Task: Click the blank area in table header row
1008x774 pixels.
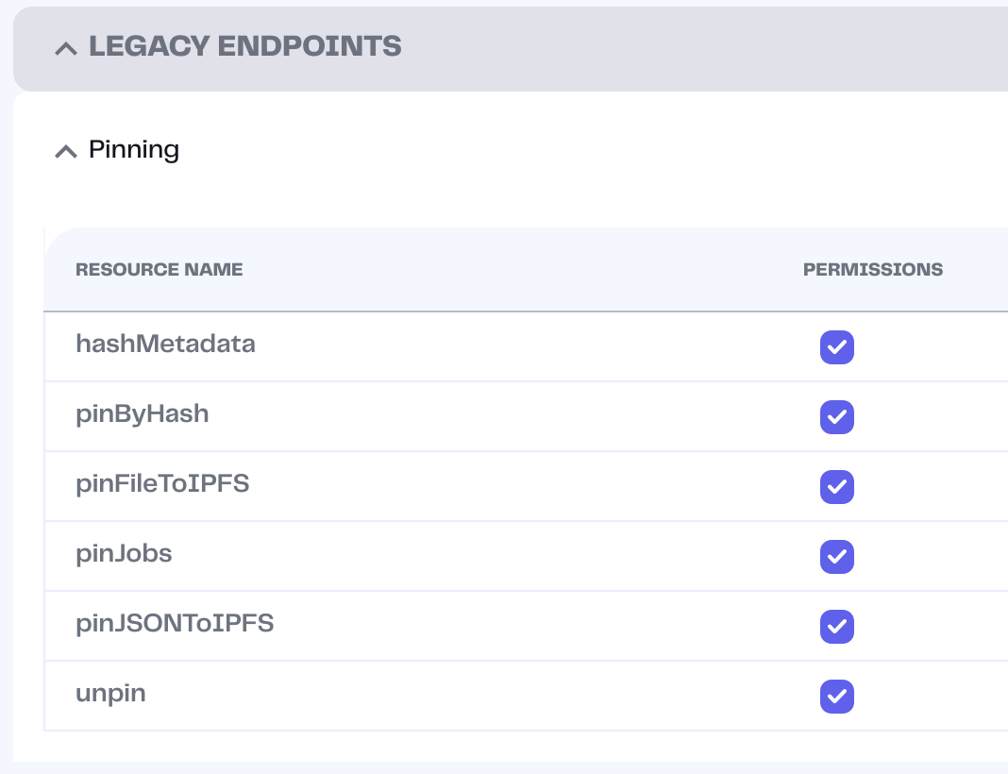Action: [519, 270]
